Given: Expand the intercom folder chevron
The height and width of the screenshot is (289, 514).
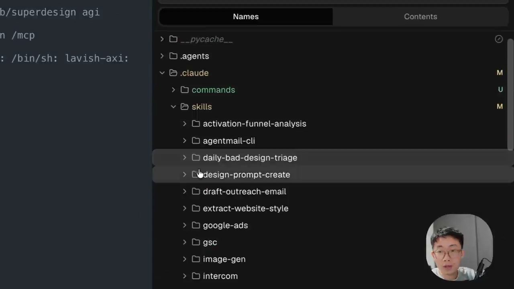Looking at the screenshot, I should click(184, 276).
